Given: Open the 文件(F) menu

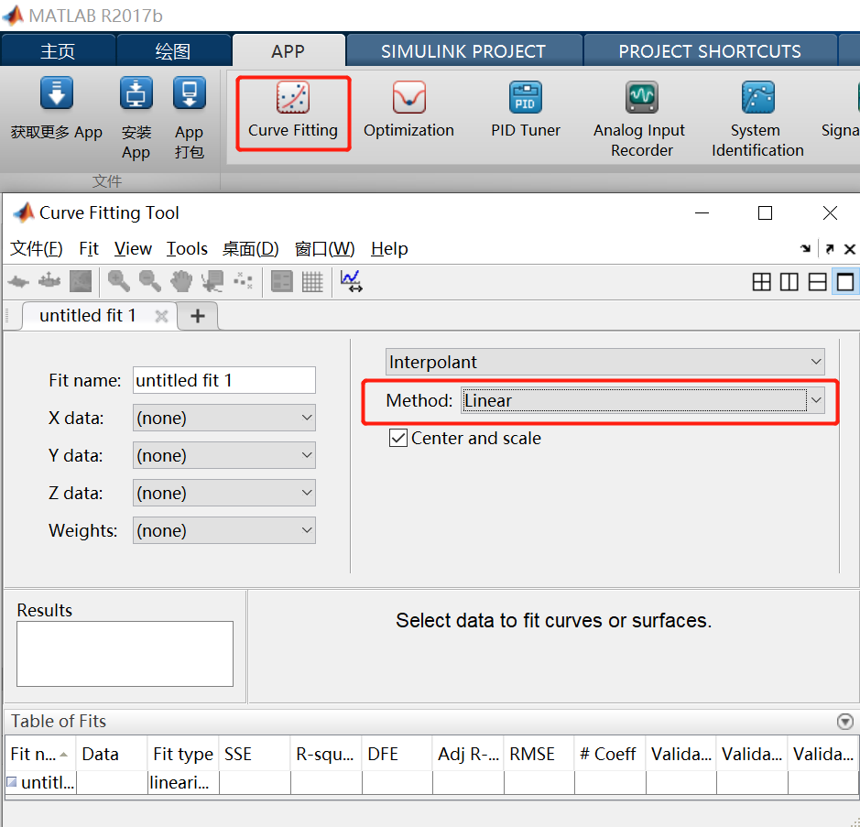Looking at the screenshot, I should 37,249.
